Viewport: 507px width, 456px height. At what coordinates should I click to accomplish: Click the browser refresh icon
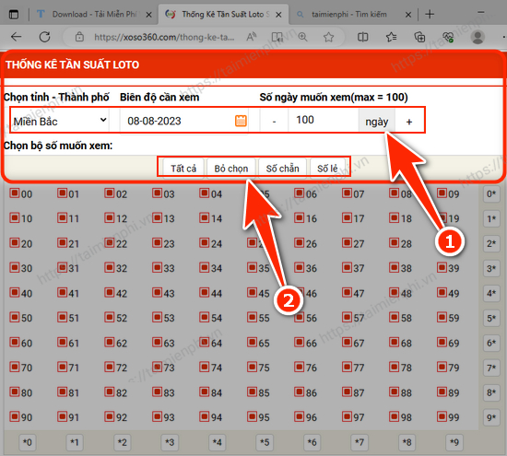pos(44,37)
